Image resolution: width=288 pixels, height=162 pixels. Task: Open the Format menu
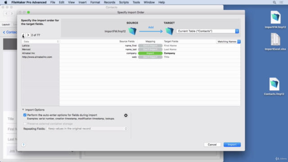click(95, 2)
